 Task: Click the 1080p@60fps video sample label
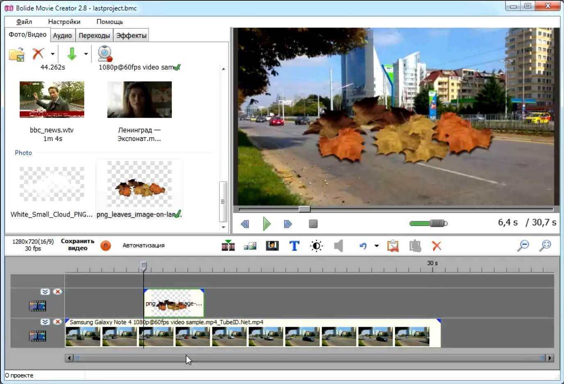(x=137, y=67)
